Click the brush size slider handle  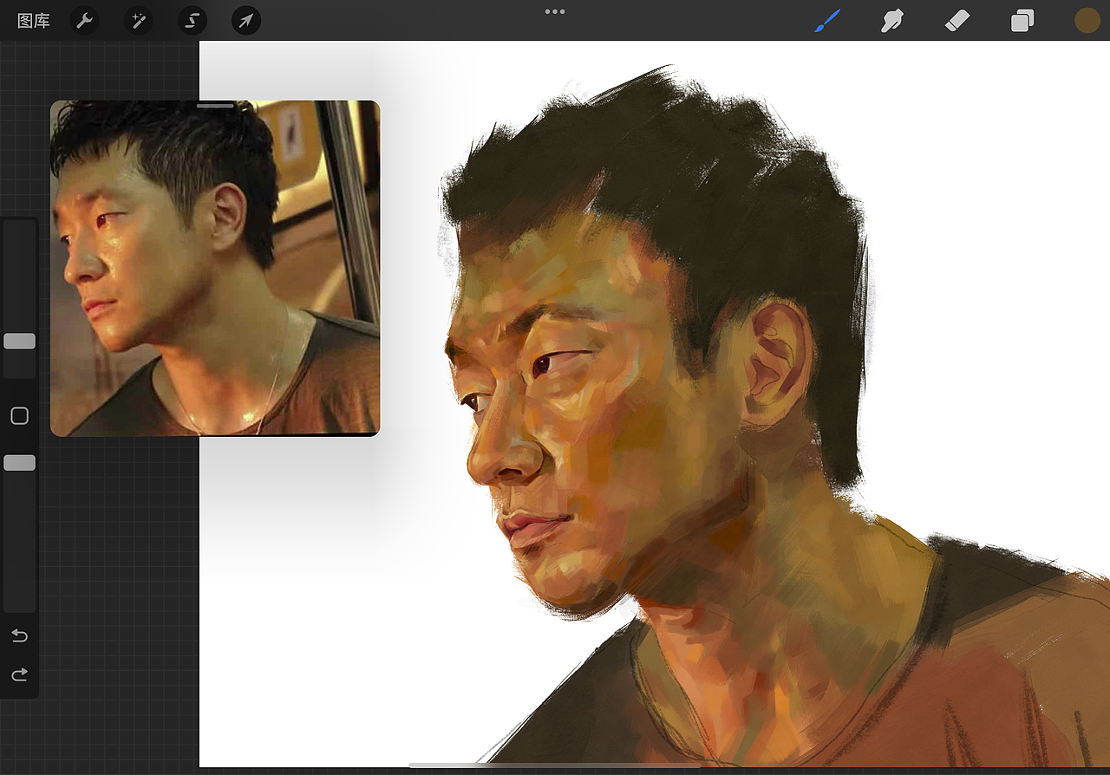pos(19,342)
